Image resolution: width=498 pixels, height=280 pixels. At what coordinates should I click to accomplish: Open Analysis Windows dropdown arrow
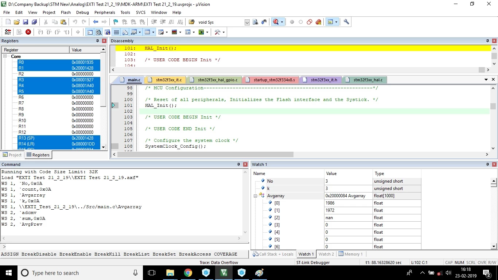click(180, 32)
